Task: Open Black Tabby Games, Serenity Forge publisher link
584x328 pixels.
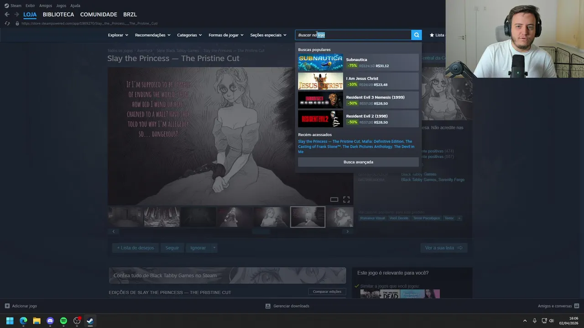Action: tap(433, 180)
